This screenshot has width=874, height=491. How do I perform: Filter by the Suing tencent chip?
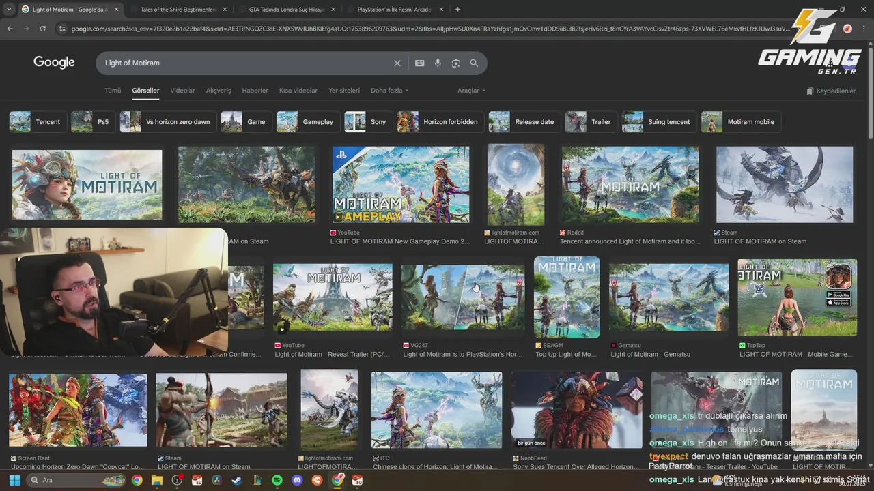pyautogui.click(x=659, y=122)
